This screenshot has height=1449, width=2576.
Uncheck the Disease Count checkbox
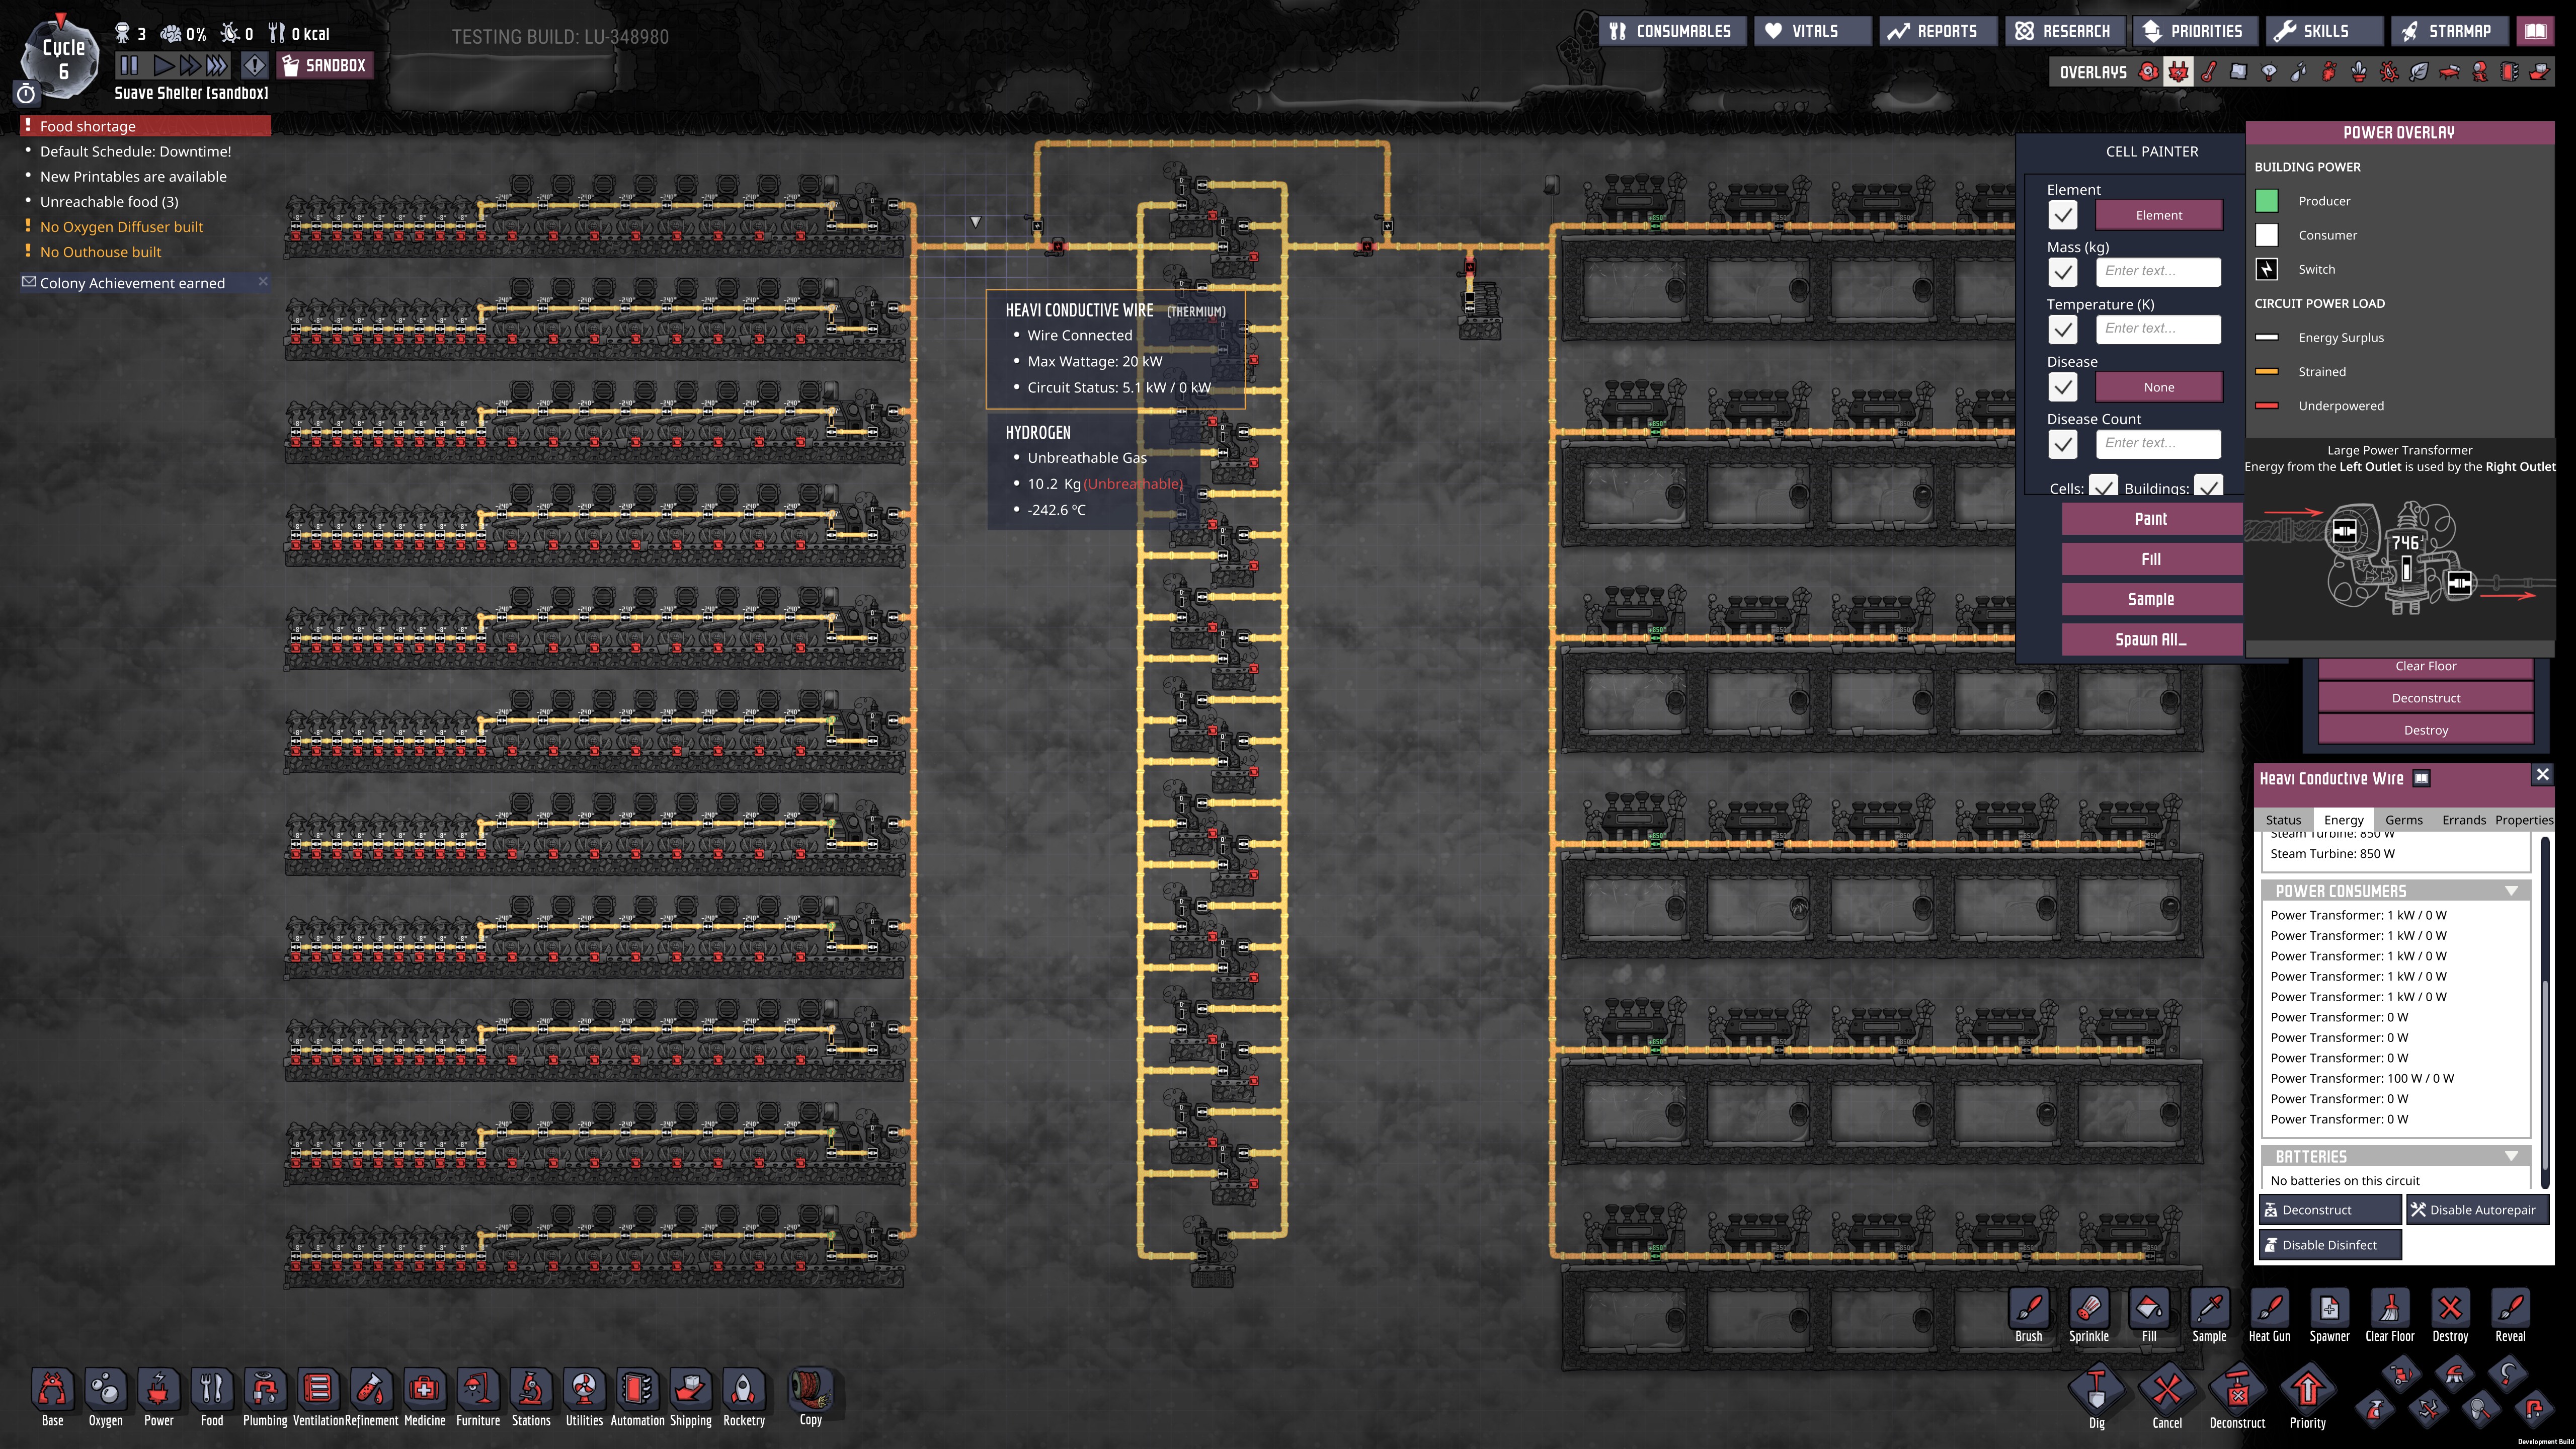pyautogui.click(x=2062, y=444)
